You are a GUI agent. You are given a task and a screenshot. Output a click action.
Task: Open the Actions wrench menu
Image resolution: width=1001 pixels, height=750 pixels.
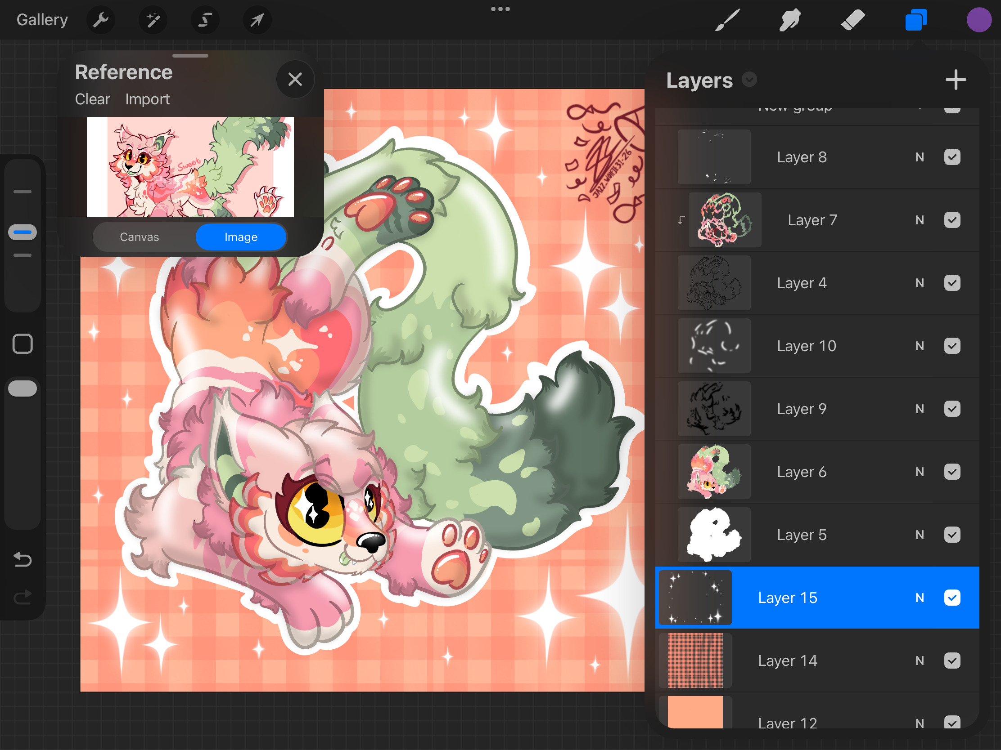(100, 20)
